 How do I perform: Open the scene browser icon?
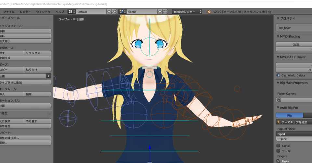pyautogui.click(x=123, y=12)
